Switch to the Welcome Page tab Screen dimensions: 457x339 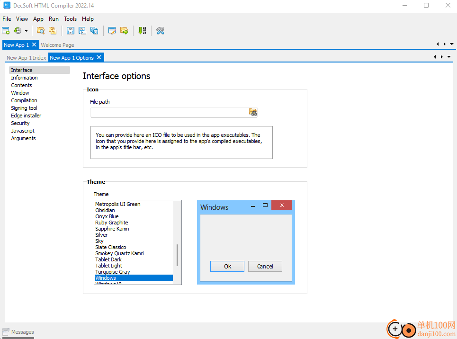[57, 45]
